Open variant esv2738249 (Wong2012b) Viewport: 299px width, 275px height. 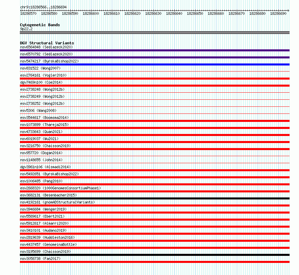[x=42, y=96]
